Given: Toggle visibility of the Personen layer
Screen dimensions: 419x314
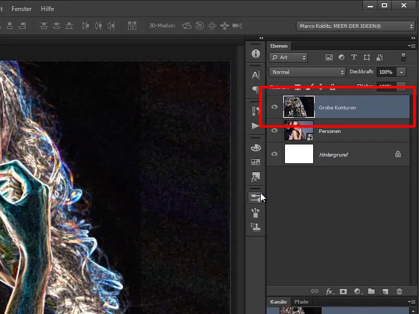Looking at the screenshot, I should pos(274,130).
